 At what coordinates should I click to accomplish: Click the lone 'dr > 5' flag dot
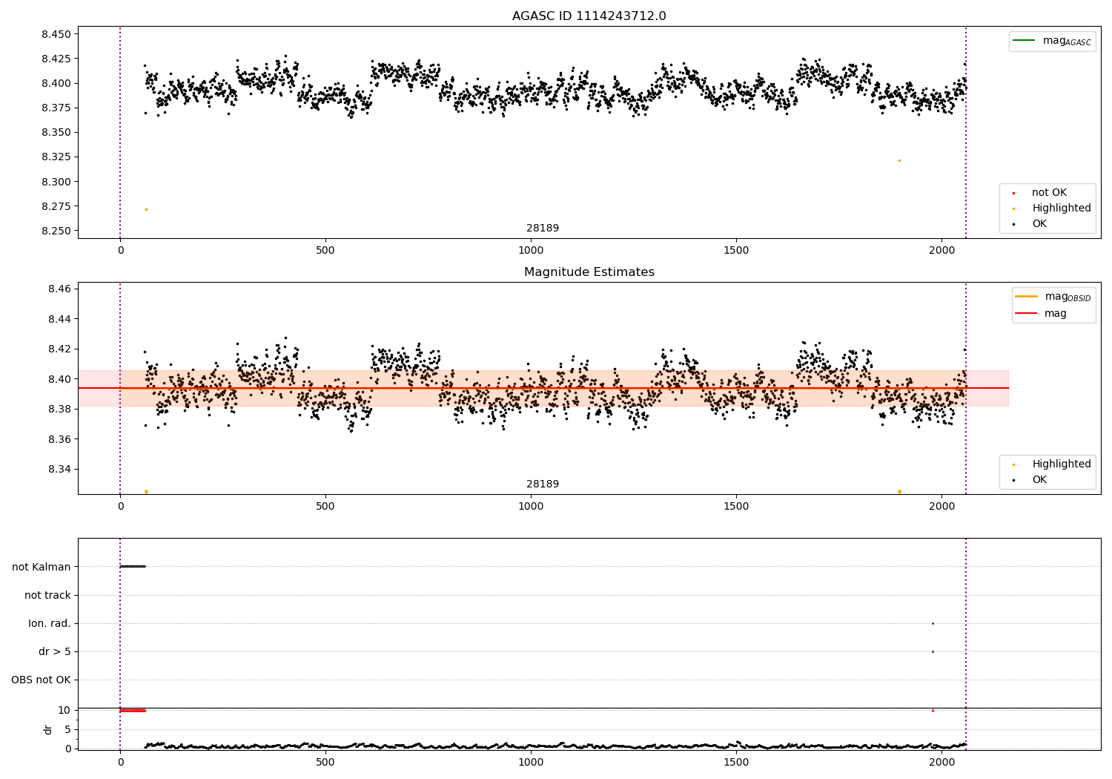coord(933,651)
